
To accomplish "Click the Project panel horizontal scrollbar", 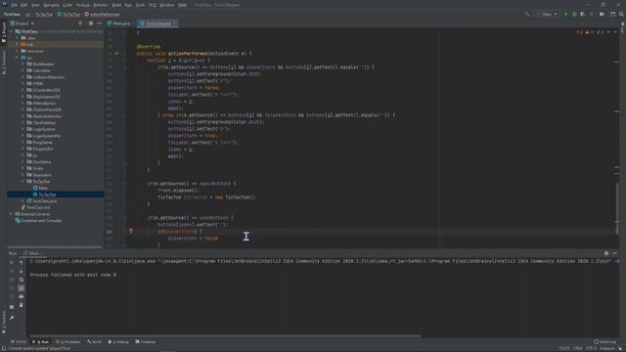I will (55, 247).
